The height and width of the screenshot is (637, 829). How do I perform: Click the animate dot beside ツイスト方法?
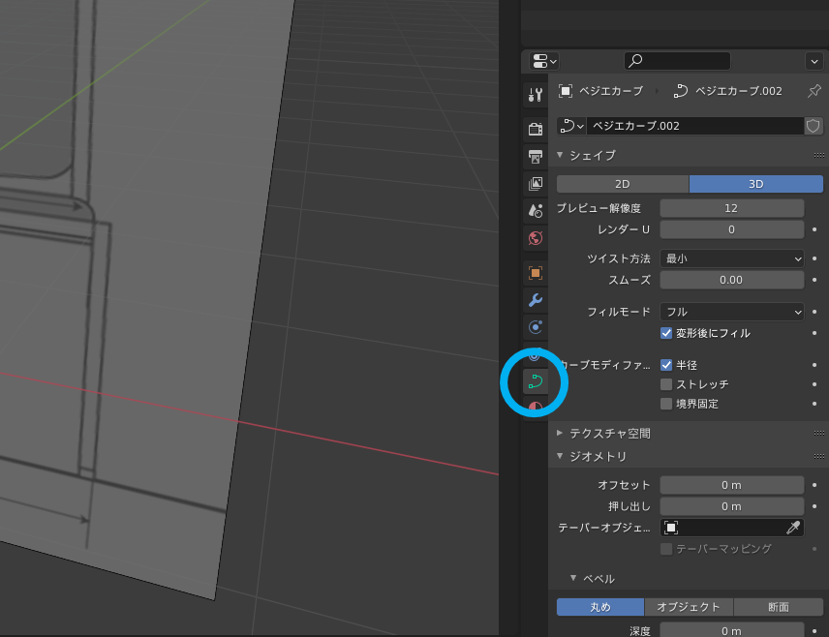coord(814,258)
